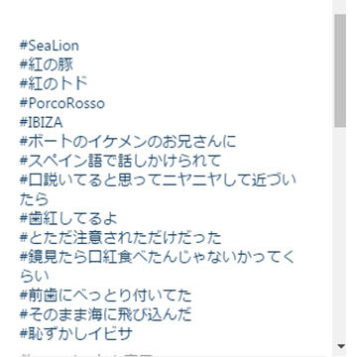Open the #ボートのイケメンのお兄さんに hashtag

tap(128, 142)
